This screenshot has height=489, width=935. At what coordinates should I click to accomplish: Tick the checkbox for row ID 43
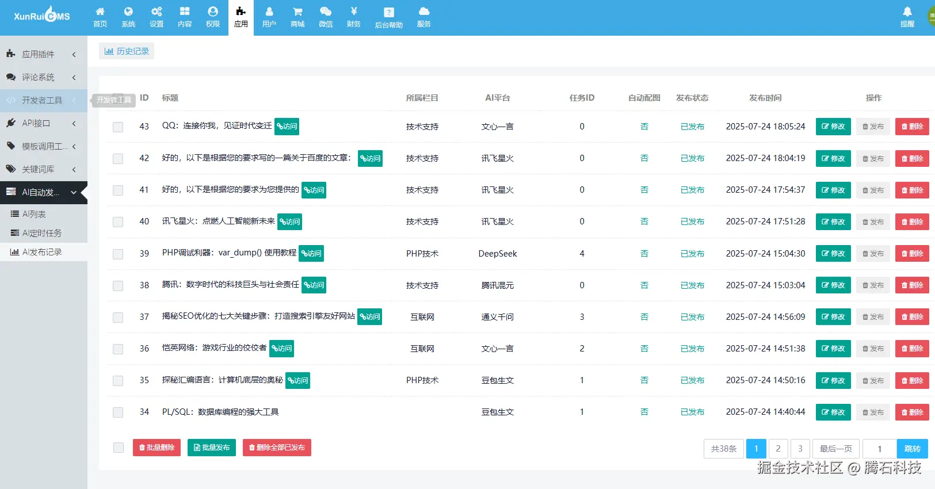pos(118,127)
